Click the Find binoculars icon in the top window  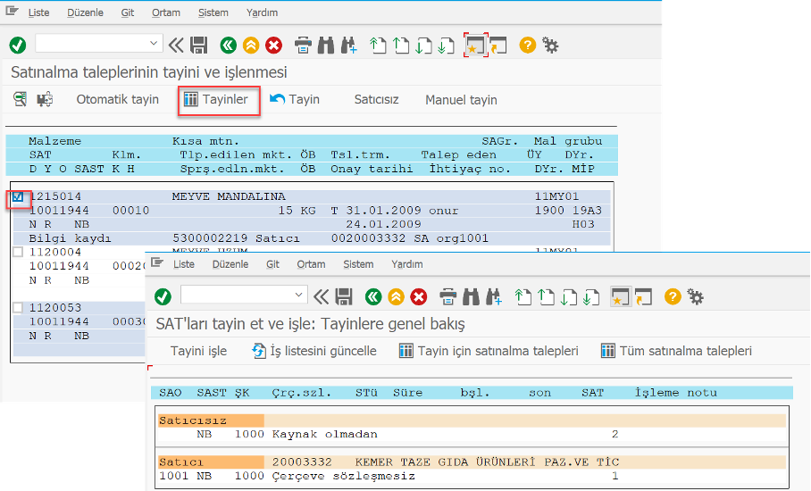(326, 46)
